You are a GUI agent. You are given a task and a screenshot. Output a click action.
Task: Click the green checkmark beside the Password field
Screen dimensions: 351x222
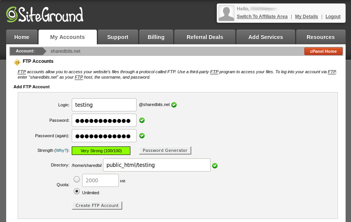[142, 120]
